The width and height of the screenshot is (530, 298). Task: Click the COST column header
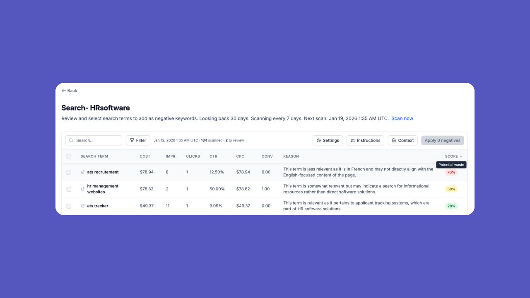[x=145, y=156]
